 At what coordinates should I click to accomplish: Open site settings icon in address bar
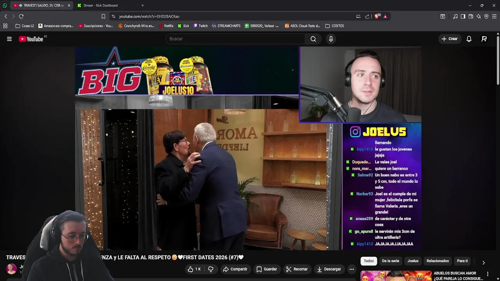(113, 16)
